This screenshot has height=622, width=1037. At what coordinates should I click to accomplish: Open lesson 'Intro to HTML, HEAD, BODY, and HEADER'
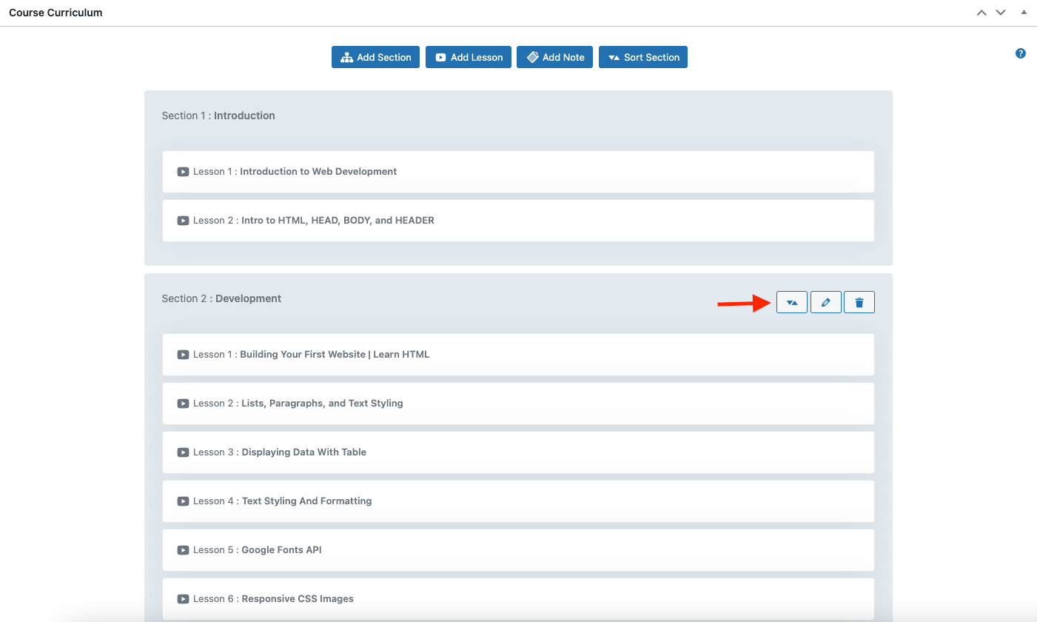click(518, 221)
